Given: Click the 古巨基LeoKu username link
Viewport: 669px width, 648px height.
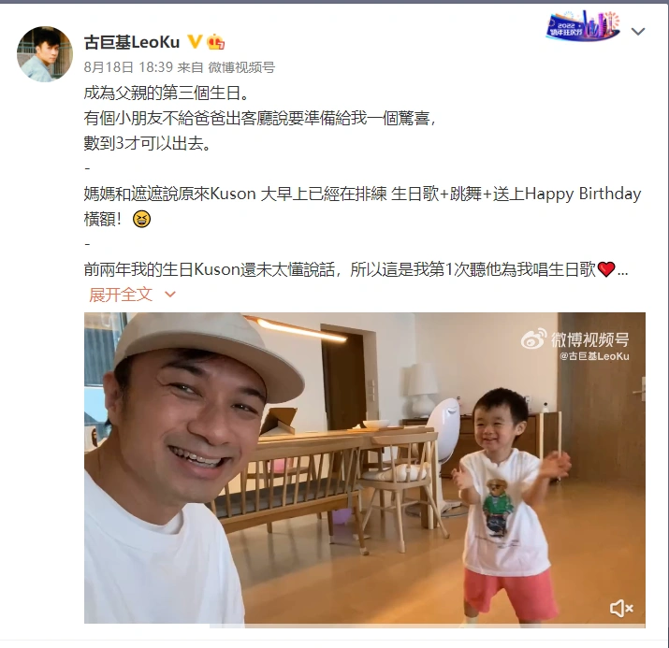Looking at the screenshot, I should point(132,42).
